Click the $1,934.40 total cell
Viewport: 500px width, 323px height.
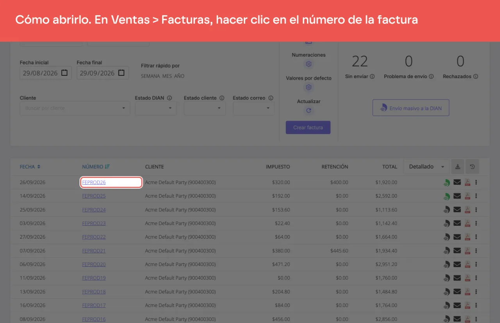[386, 251]
